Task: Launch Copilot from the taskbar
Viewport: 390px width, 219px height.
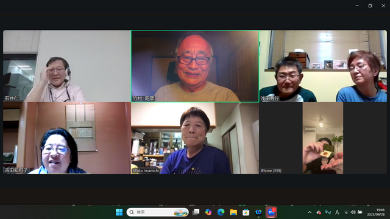Action: point(208,212)
